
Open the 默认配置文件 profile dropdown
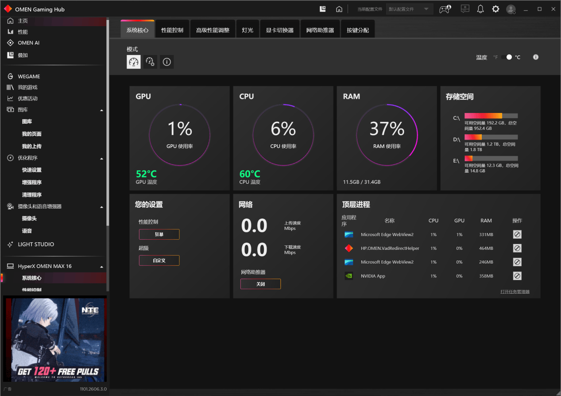[410, 9]
